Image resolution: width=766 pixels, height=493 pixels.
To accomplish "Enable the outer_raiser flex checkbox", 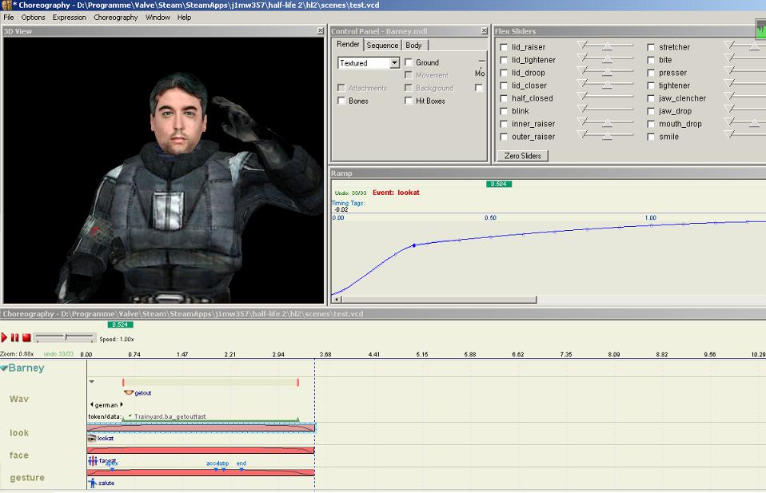I will pyautogui.click(x=504, y=137).
